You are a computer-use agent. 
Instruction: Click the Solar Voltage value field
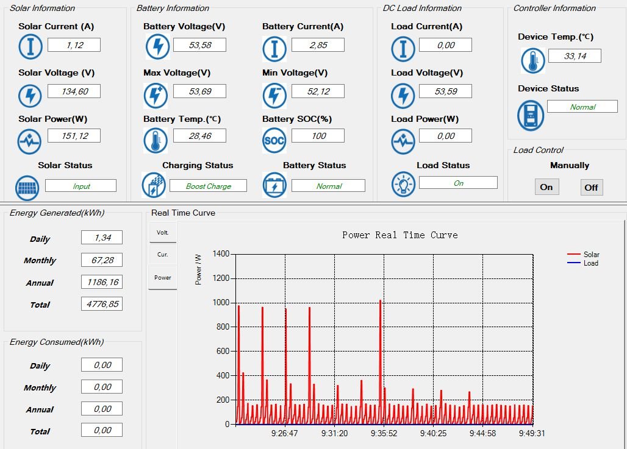click(74, 91)
